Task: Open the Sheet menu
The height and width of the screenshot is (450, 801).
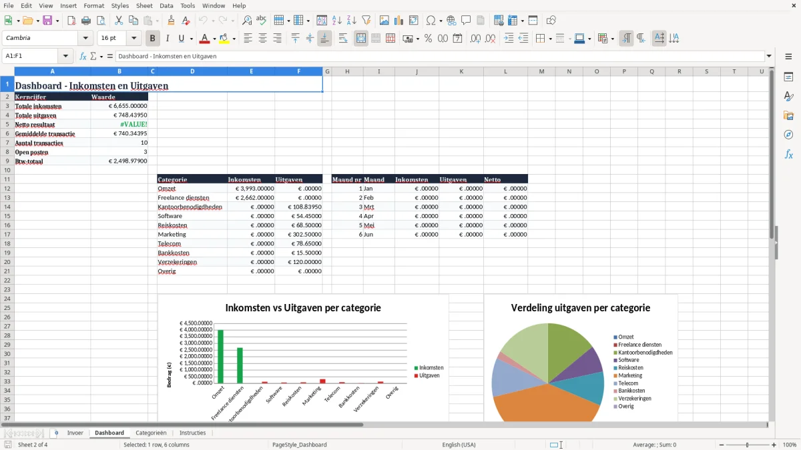Action: [x=144, y=5]
